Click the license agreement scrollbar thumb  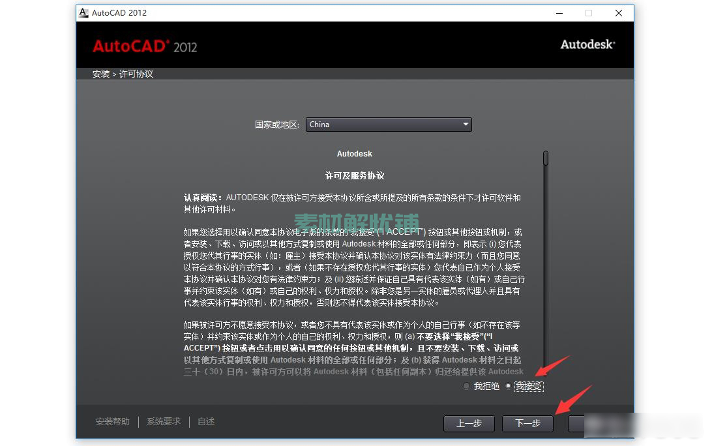pyautogui.click(x=546, y=158)
